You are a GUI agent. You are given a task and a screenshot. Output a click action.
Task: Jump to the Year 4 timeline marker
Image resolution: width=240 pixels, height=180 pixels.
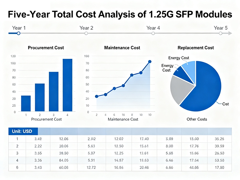click(x=153, y=33)
